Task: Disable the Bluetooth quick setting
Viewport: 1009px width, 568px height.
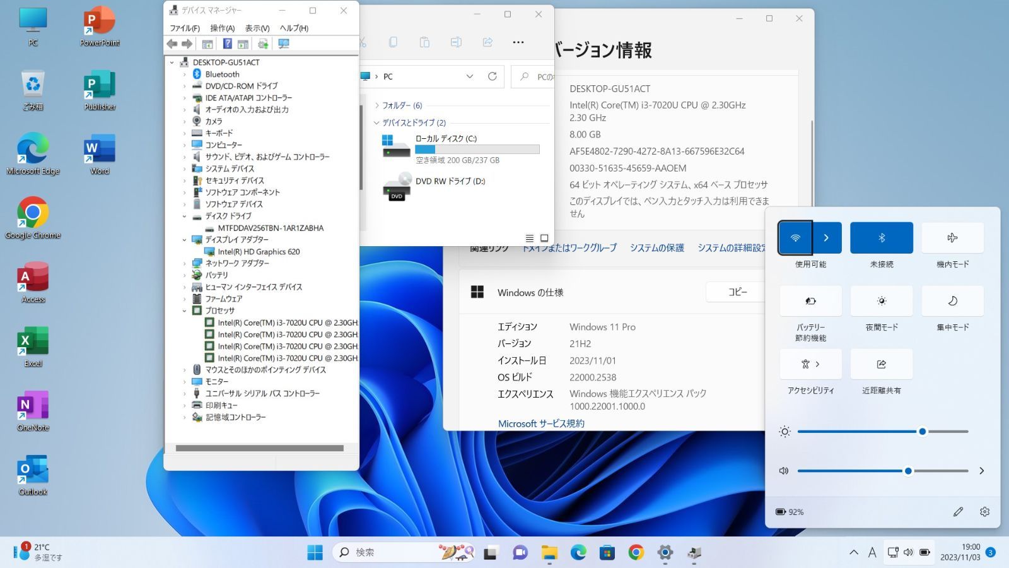Action: 882,237
